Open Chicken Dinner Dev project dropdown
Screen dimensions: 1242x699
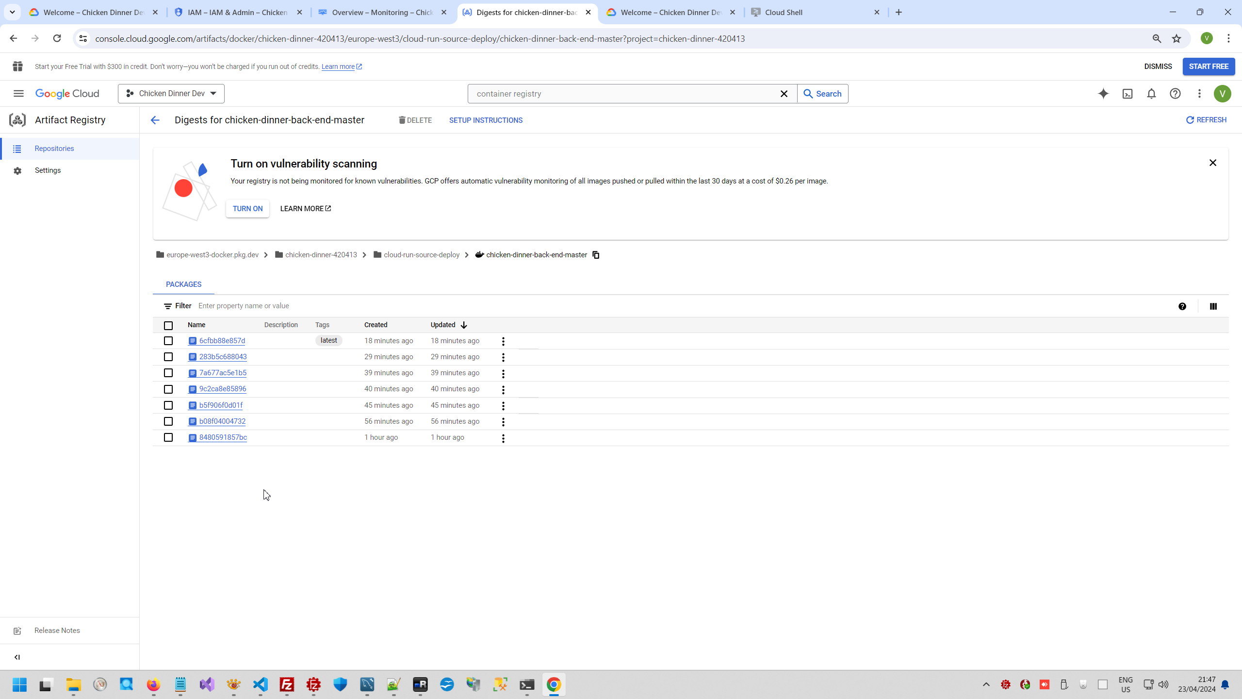pyautogui.click(x=171, y=94)
